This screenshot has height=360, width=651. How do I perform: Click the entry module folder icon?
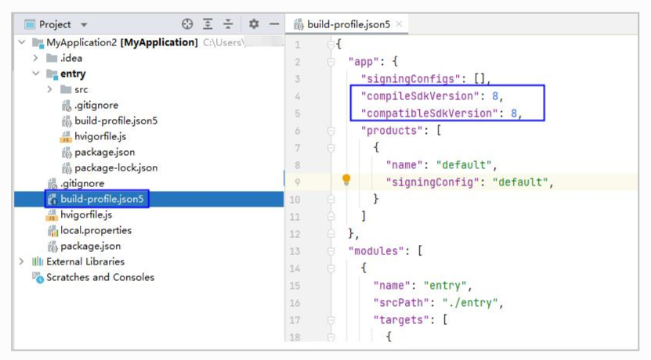click(x=52, y=74)
